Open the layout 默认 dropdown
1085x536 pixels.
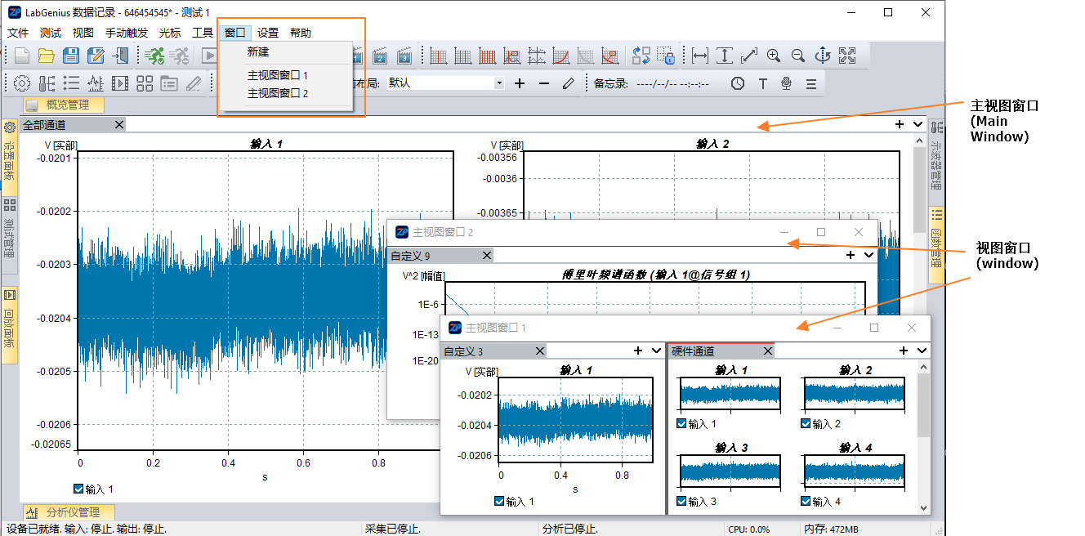click(499, 83)
